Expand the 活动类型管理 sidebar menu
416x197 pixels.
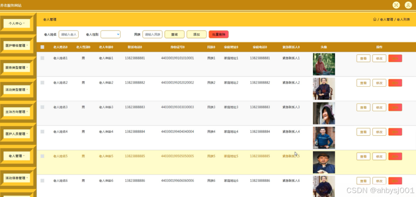coord(17,90)
